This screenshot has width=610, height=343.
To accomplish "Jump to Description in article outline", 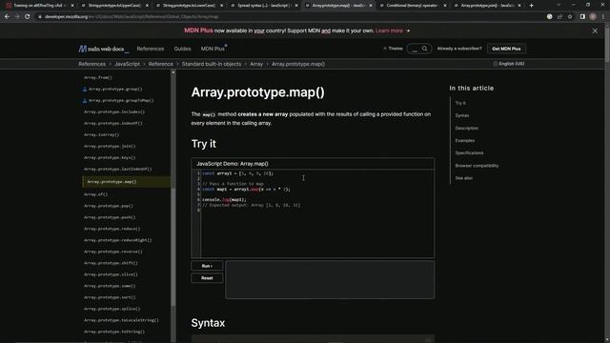I will coord(466,128).
